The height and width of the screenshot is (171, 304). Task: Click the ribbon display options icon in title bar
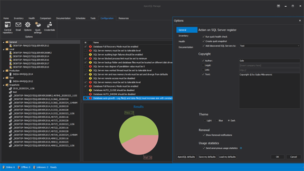tap(278, 6)
